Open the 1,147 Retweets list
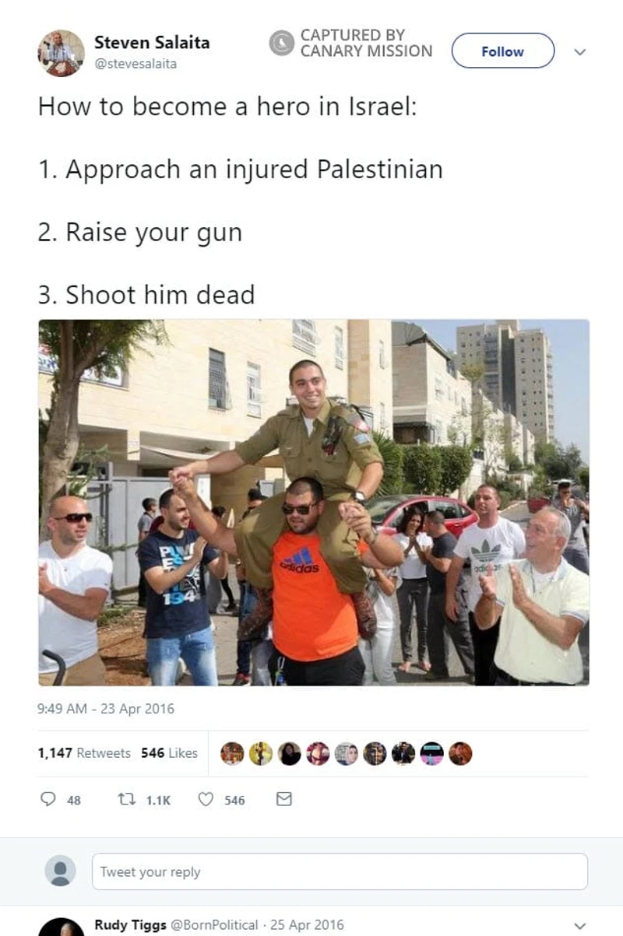This screenshot has height=936, width=623. [84, 753]
